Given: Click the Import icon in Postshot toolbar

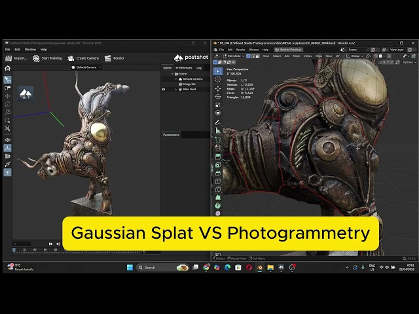Looking at the screenshot, I should tap(9, 58).
